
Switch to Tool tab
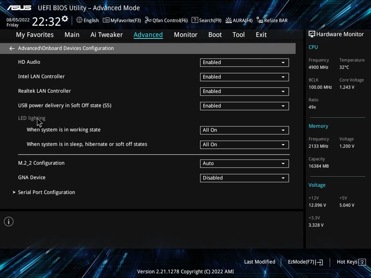(238, 35)
